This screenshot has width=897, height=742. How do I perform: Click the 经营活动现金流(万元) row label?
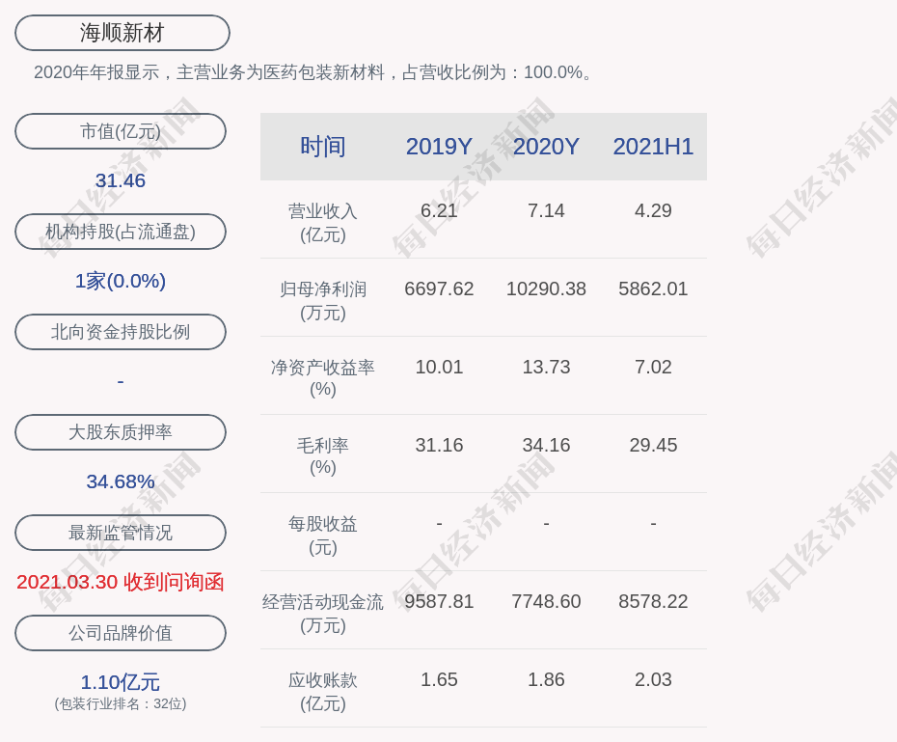tap(323, 614)
